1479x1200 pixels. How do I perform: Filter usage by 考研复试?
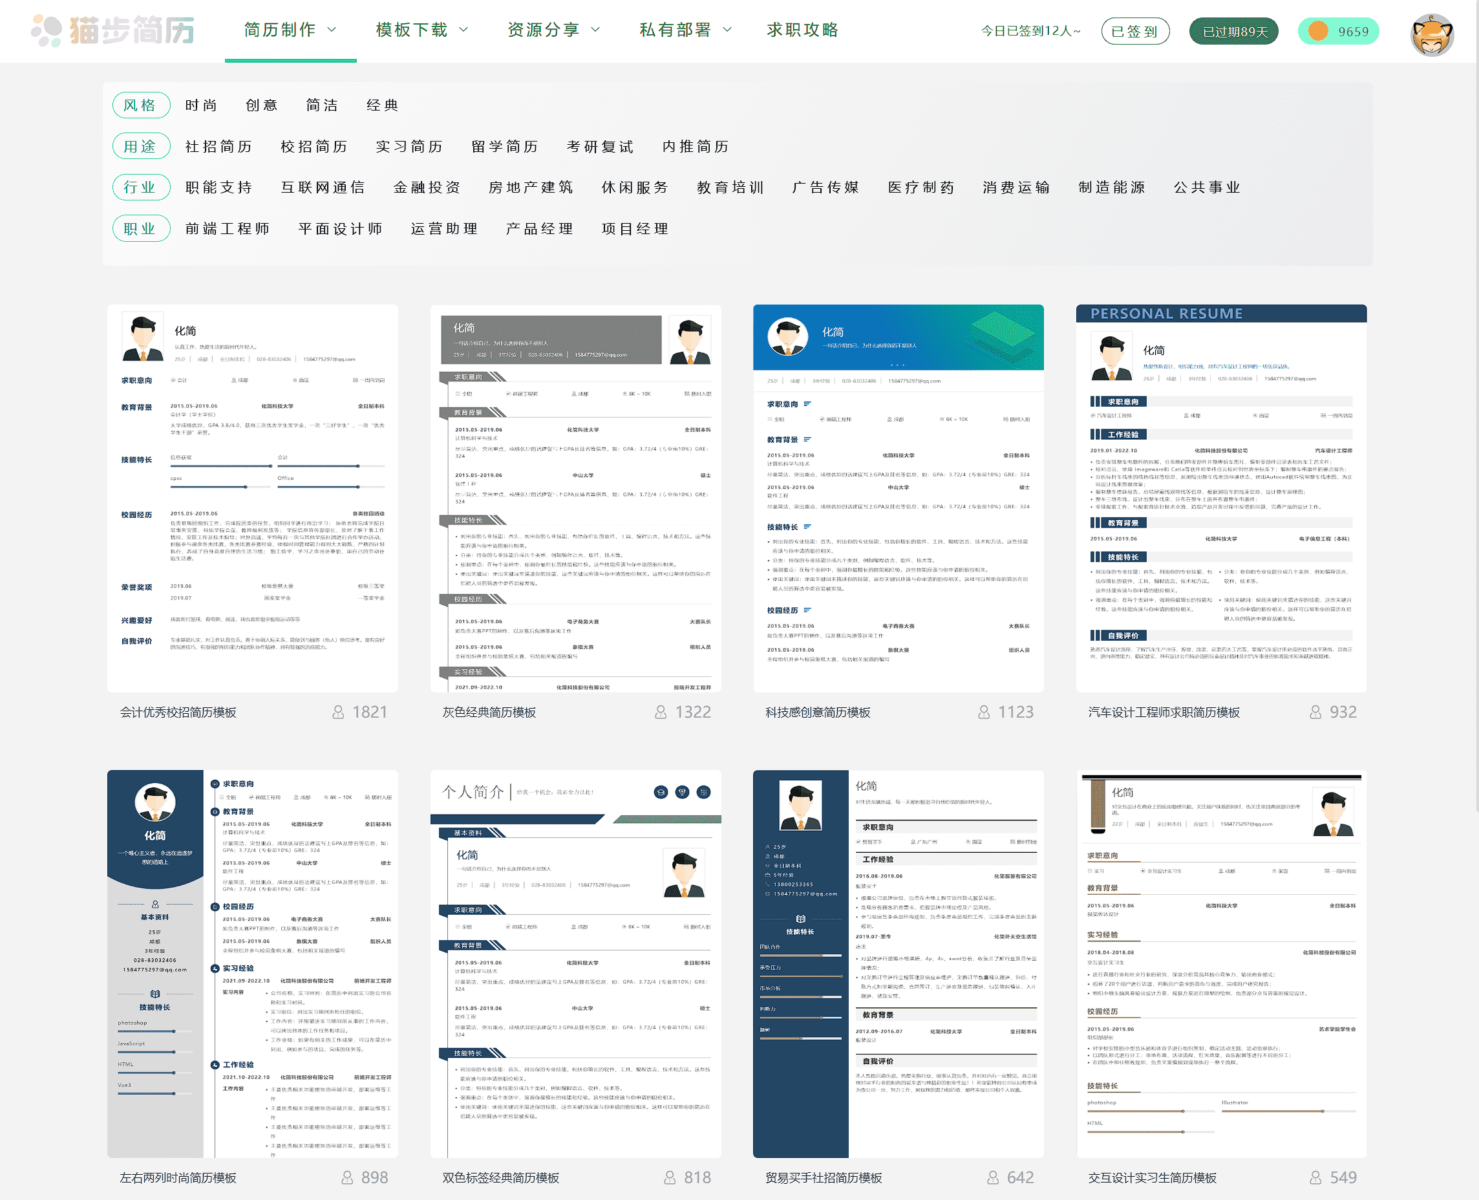tap(601, 147)
